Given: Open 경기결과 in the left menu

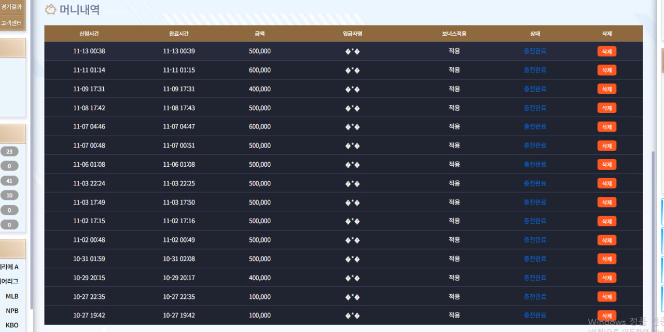Looking at the screenshot, I should click(x=12, y=7).
